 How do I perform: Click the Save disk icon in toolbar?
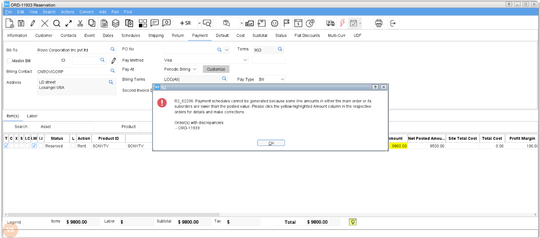point(21,23)
